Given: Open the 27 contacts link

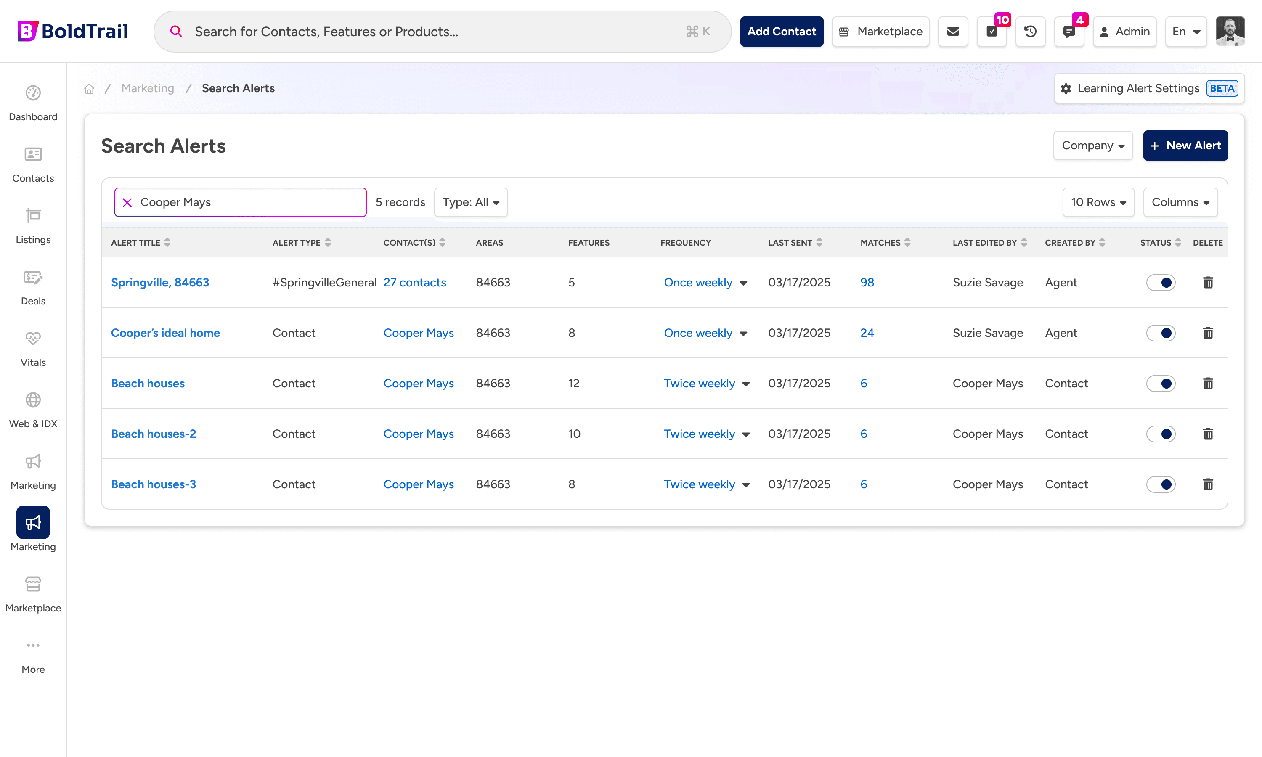Looking at the screenshot, I should (x=414, y=283).
